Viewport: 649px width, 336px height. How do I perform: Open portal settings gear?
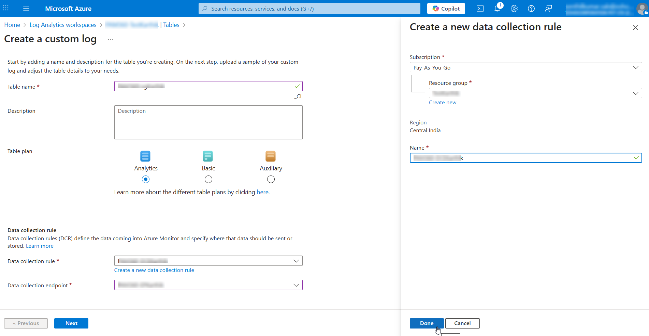(514, 9)
